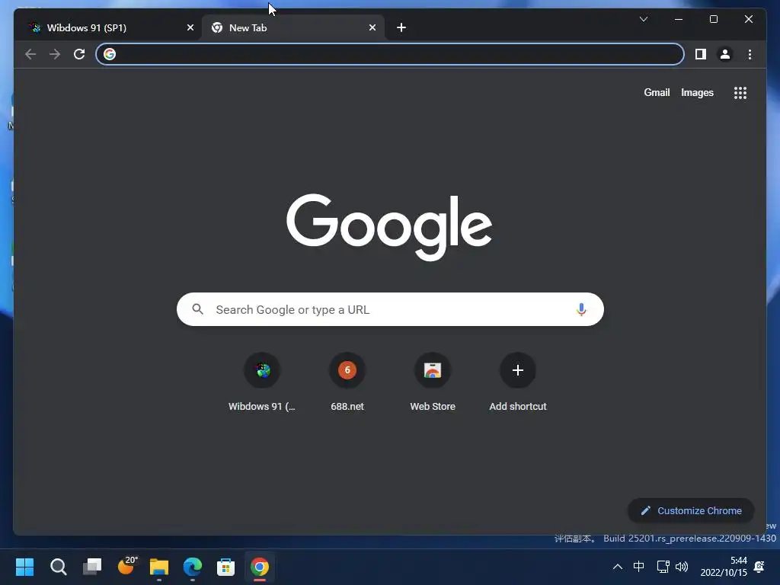The width and height of the screenshot is (780, 585).
Task: Open the Windows Start menu
Action: pos(25,567)
